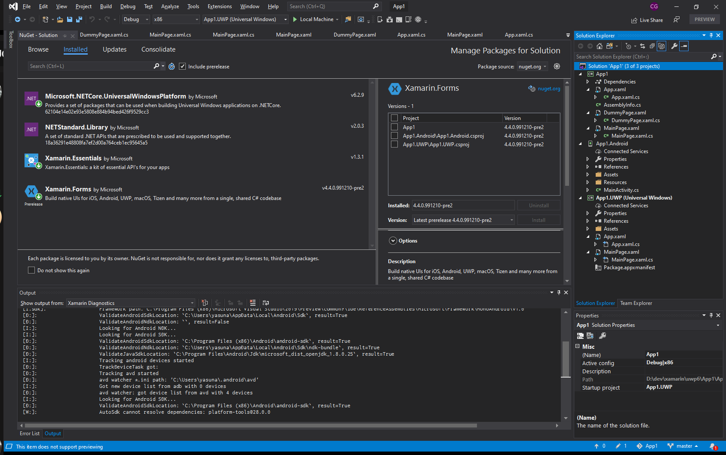Open the Show output from dropdown
Screen dimensions: 726x455
(131, 303)
